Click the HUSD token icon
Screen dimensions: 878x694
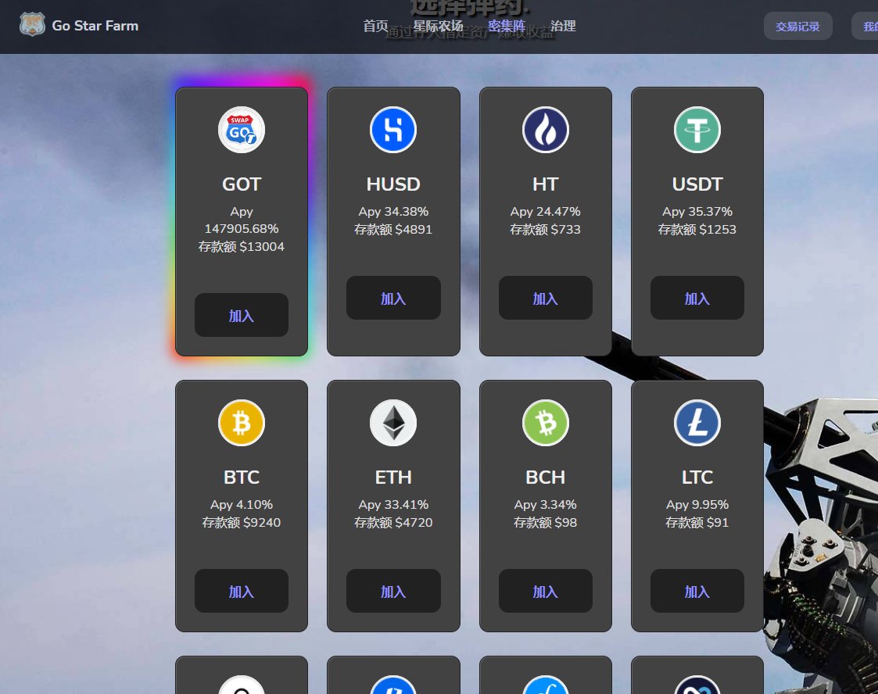pyautogui.click(x=393, y=130)
